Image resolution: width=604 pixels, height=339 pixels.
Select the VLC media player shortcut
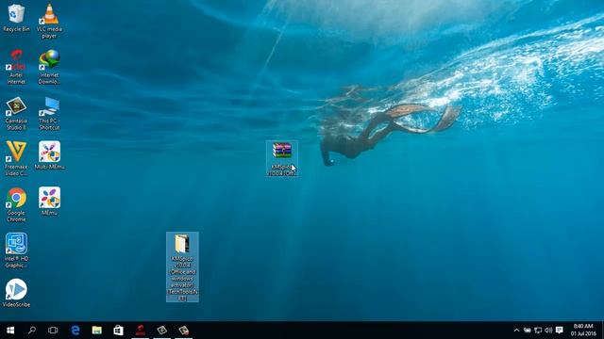point(49,21)
